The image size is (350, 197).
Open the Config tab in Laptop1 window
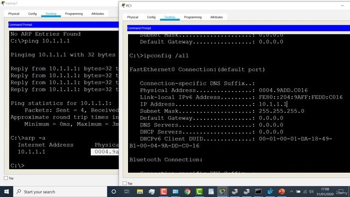32,14
